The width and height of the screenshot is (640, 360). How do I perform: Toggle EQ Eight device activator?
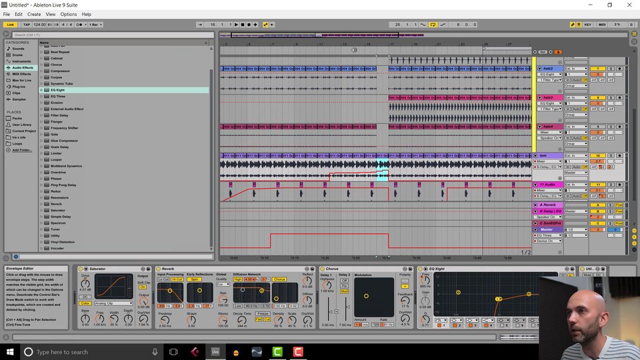(x=420, y=269)
